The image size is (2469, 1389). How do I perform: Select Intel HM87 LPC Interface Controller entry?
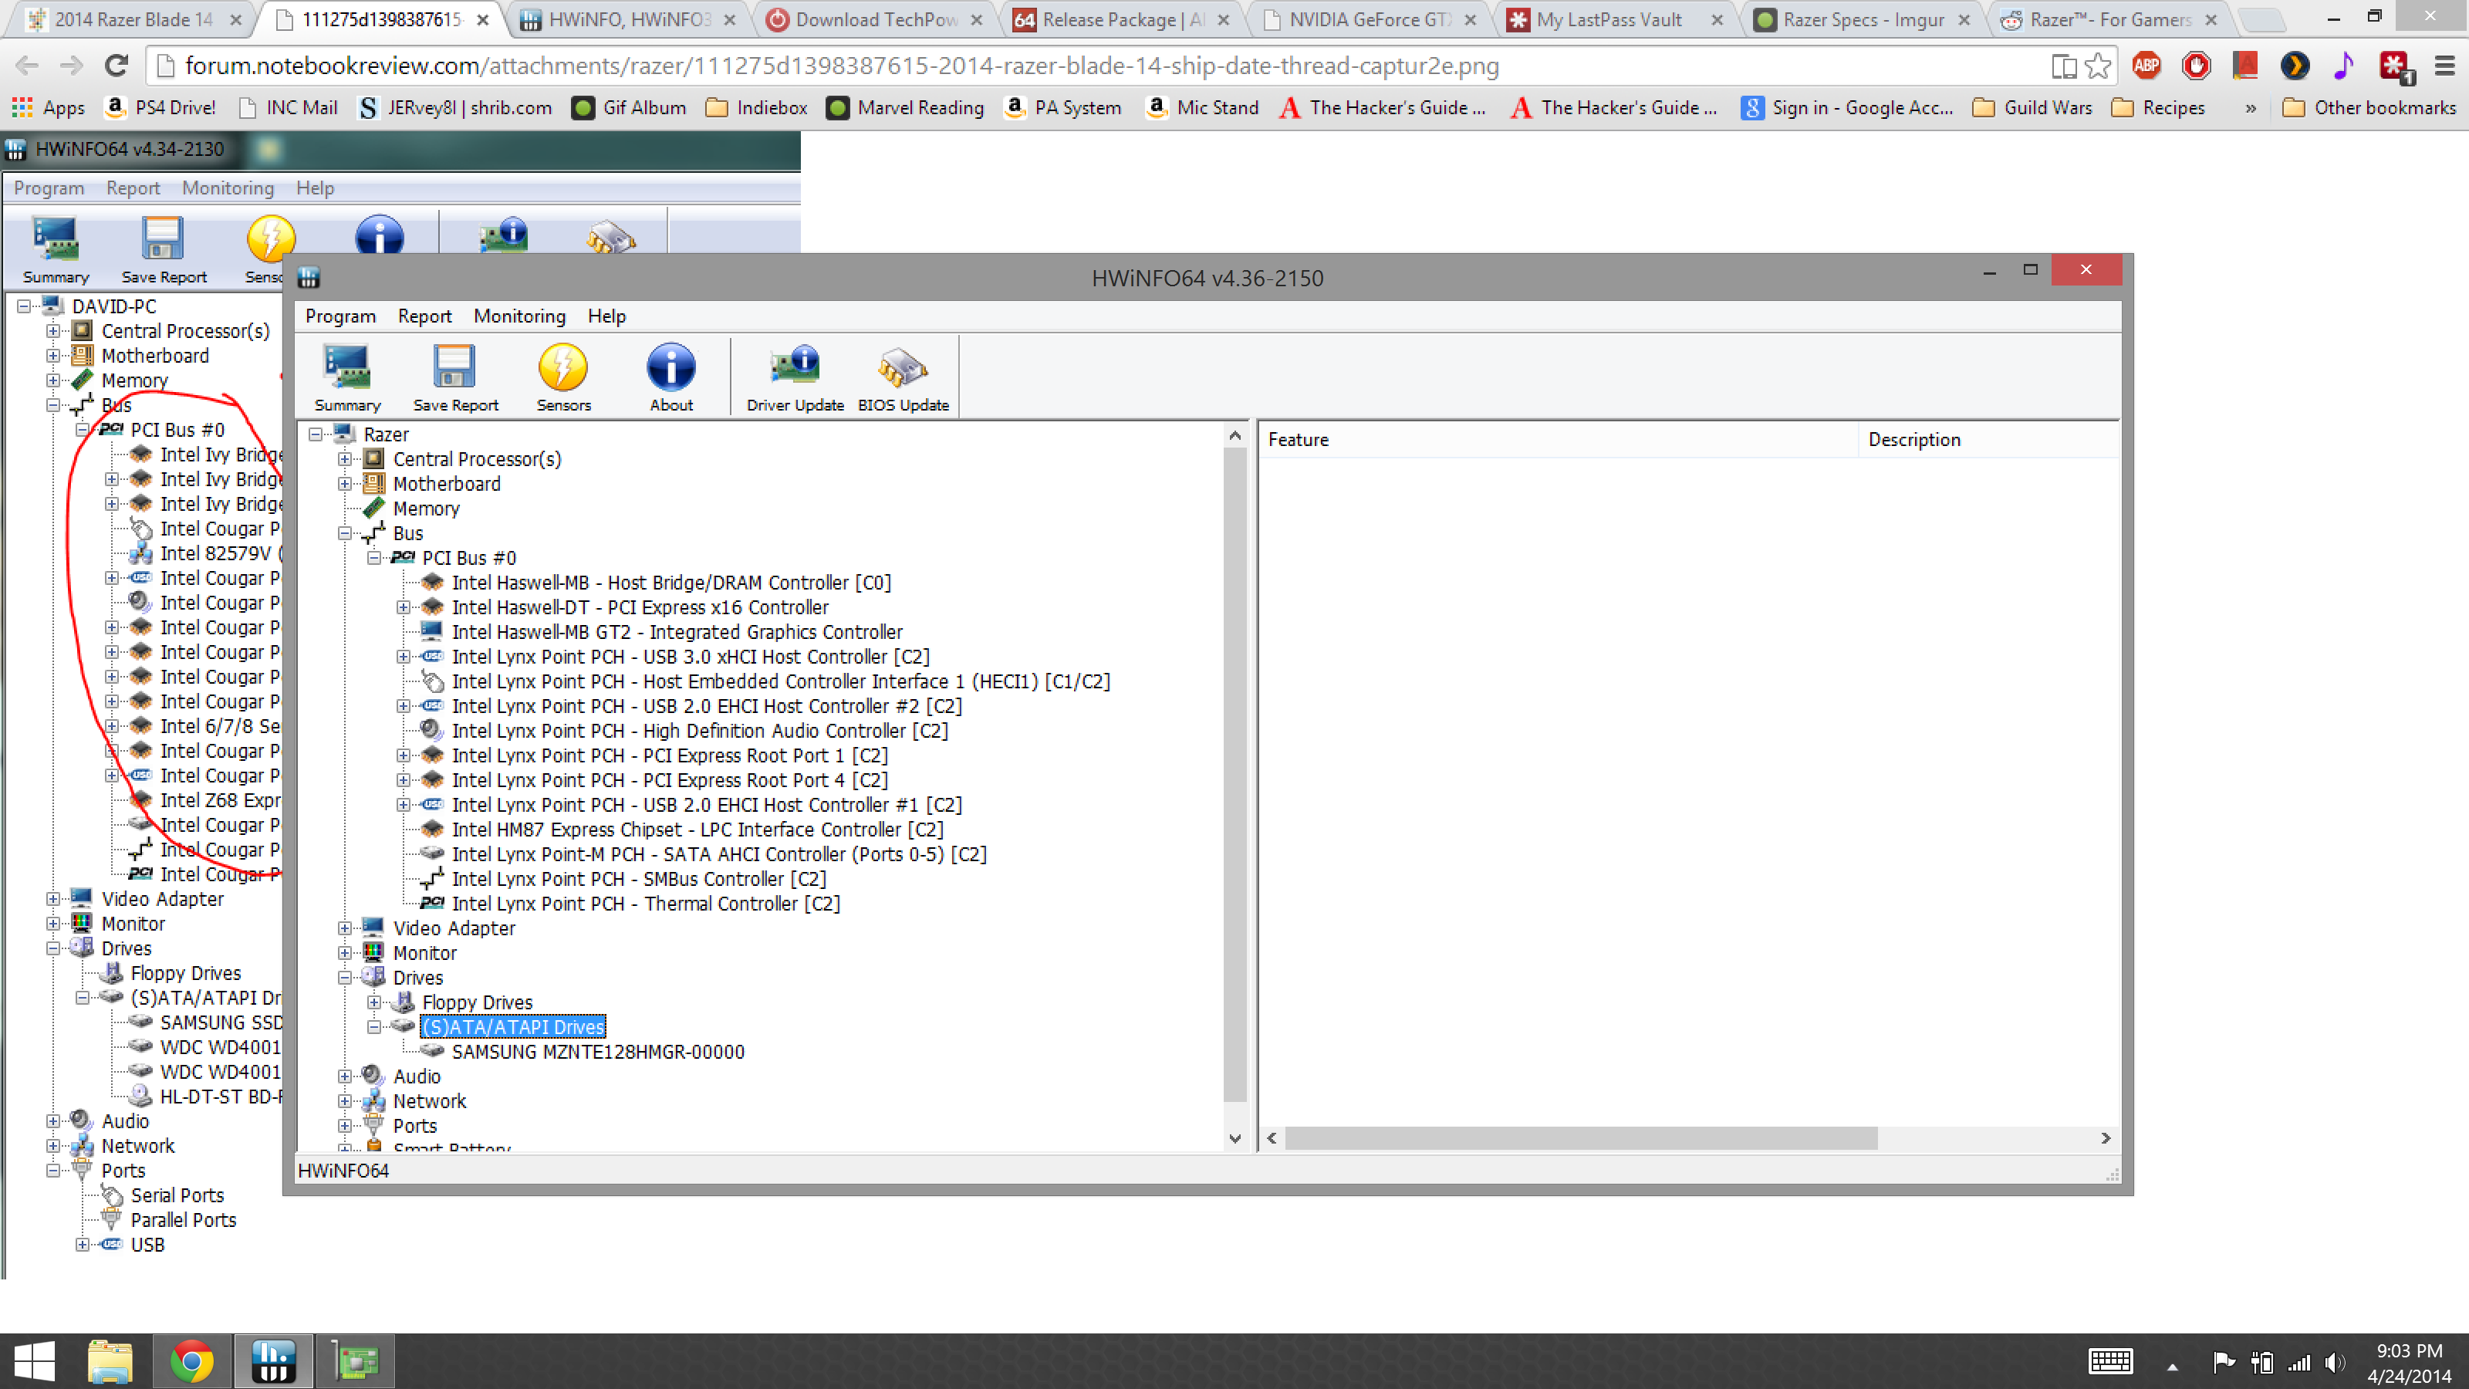(x=697, y=830)
